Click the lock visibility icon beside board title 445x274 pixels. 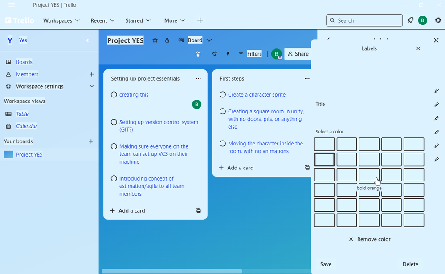167,40
